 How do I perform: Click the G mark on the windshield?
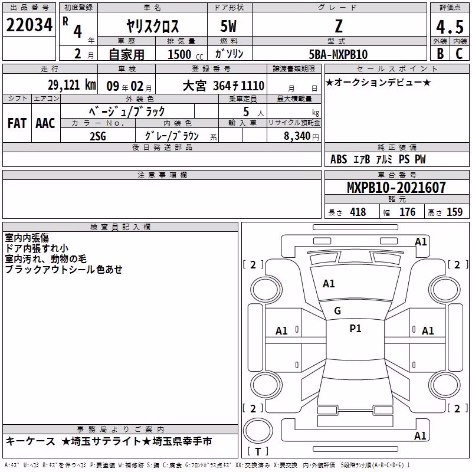point(337,311)
